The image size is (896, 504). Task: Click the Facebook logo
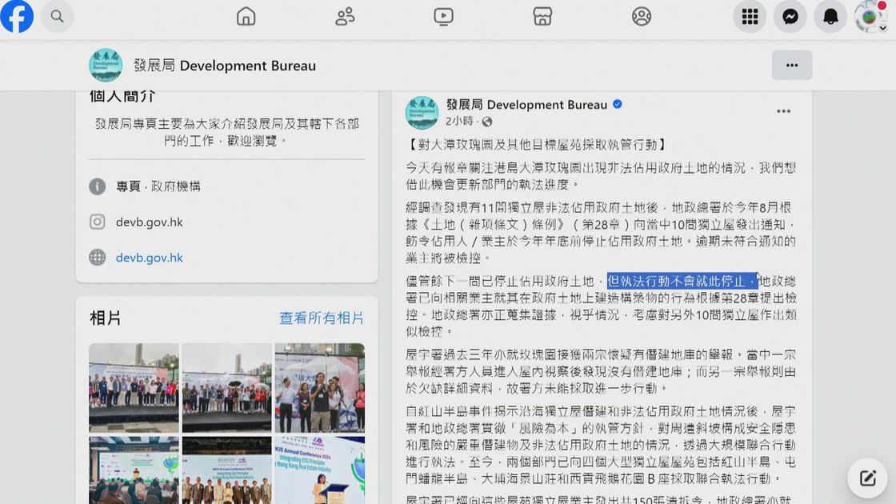pyautogui.click(x=17, y=17)
